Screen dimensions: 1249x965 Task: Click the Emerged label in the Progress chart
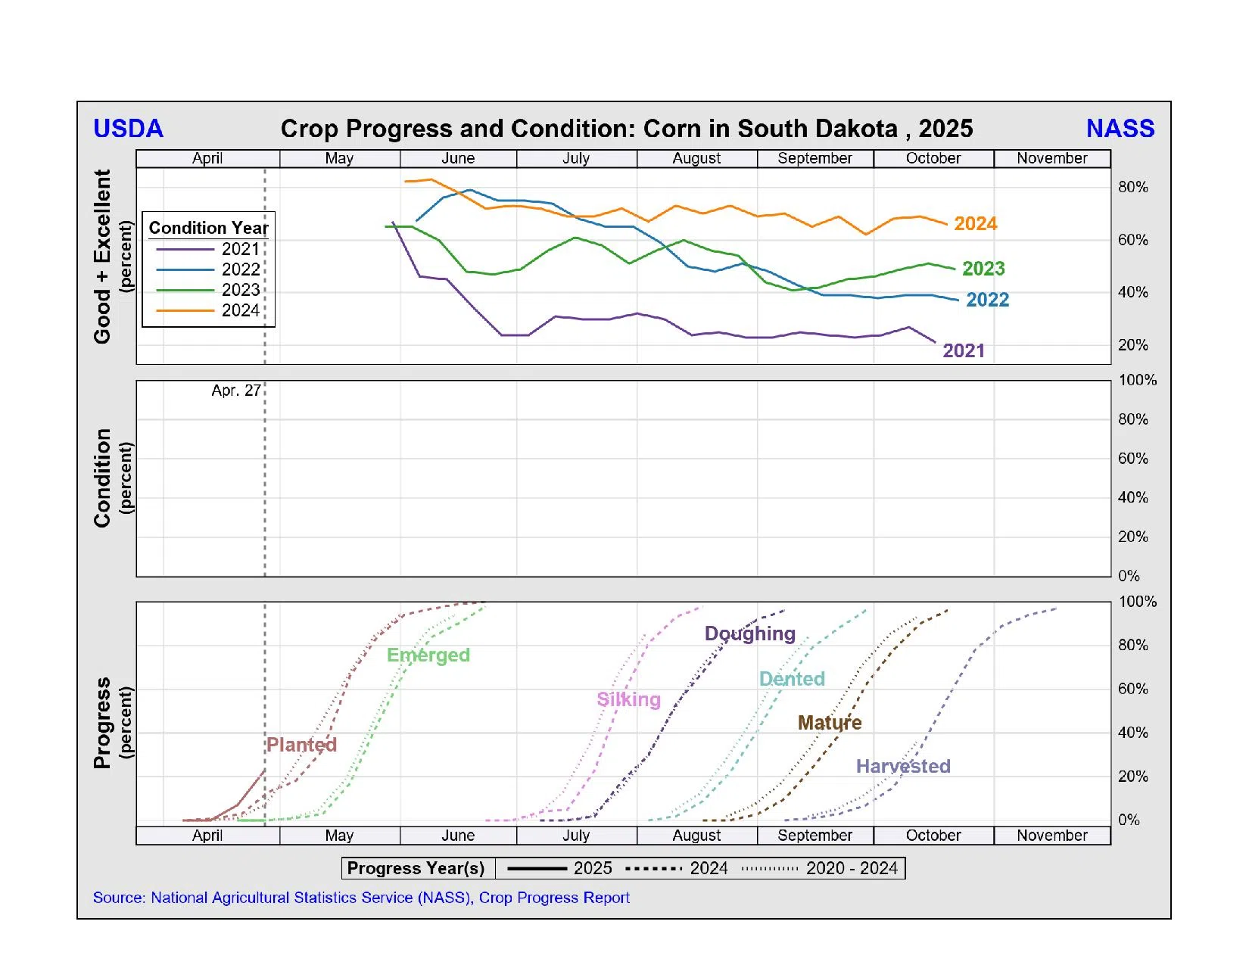tap(428, 655)
